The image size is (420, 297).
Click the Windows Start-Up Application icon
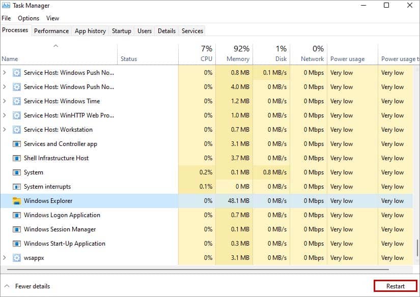pyautogui.click(x=17, y=244)
